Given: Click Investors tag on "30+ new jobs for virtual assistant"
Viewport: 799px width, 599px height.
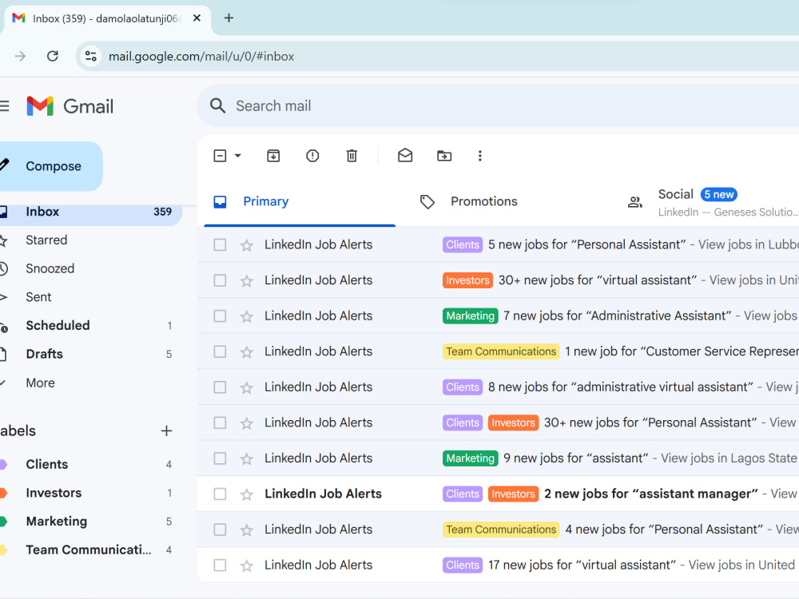Looking at the screenshot, I should click(x=467, y=280).
